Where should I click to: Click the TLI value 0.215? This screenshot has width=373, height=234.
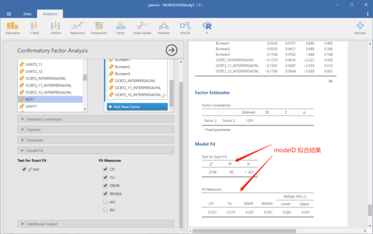[x=231, y=212]
